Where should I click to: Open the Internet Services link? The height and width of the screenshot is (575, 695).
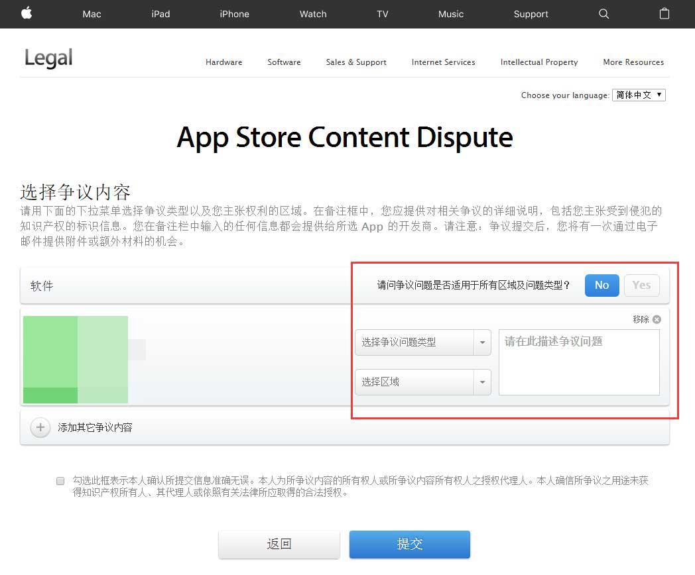(443, 62)
